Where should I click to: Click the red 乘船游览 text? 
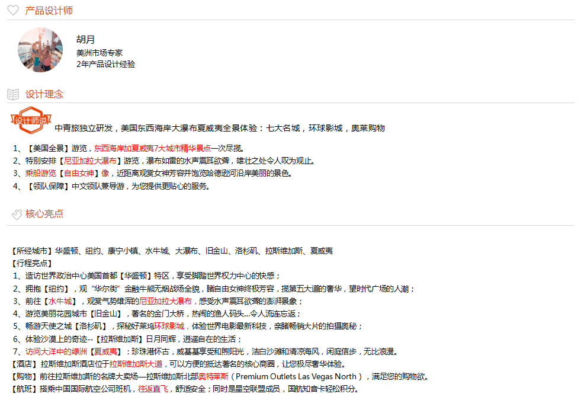[41, 173]
